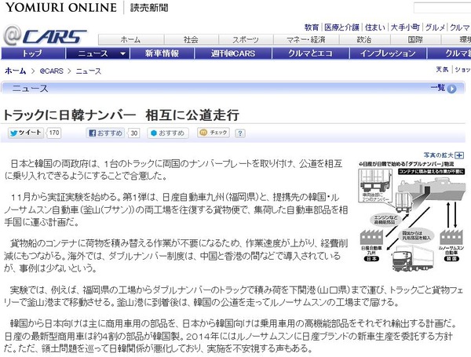This screenshot has height=357, width=471.
Task: Click the 一覧 text link
Action: pyautogui.click(x=438, y=88)
